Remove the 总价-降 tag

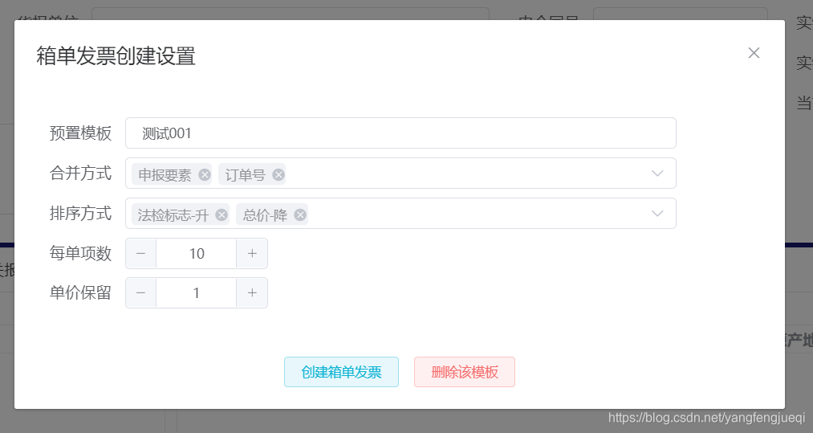(x=300, y=215)
